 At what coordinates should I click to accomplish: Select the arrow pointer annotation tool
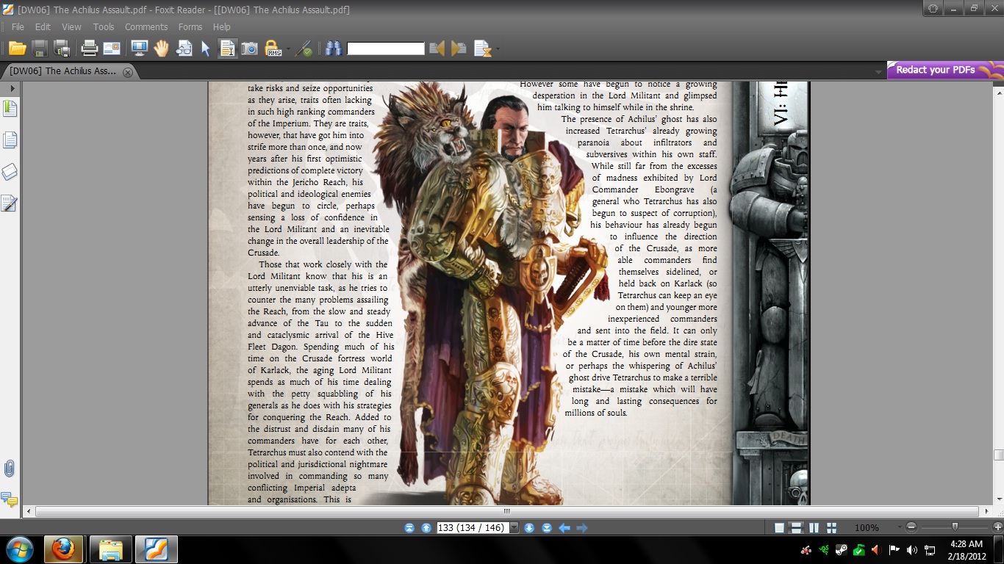206,48
